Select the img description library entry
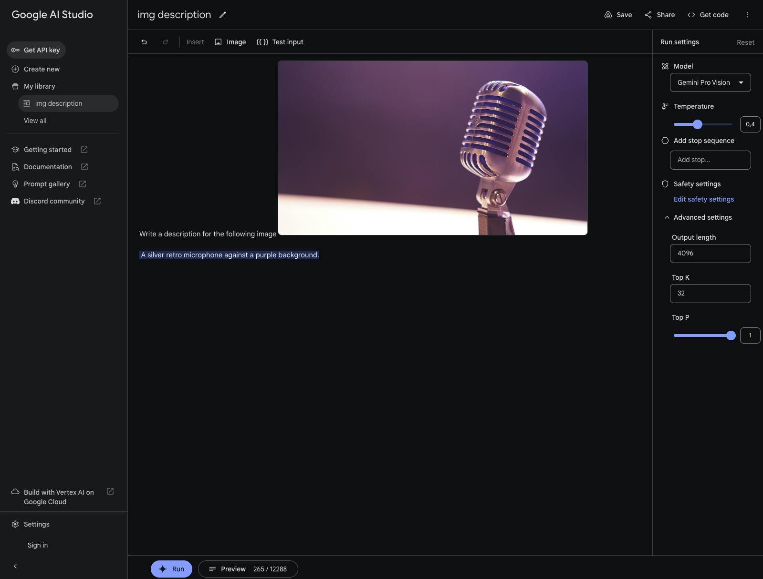The image size is (763, 579). tap(68, 103)
